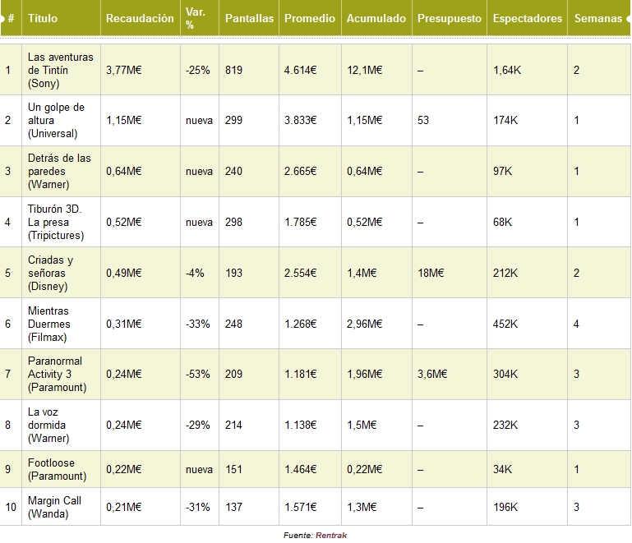Click the Pantallas column header
Image resolution: width=632 pixels, height=543 pixels.
[249, 18]
